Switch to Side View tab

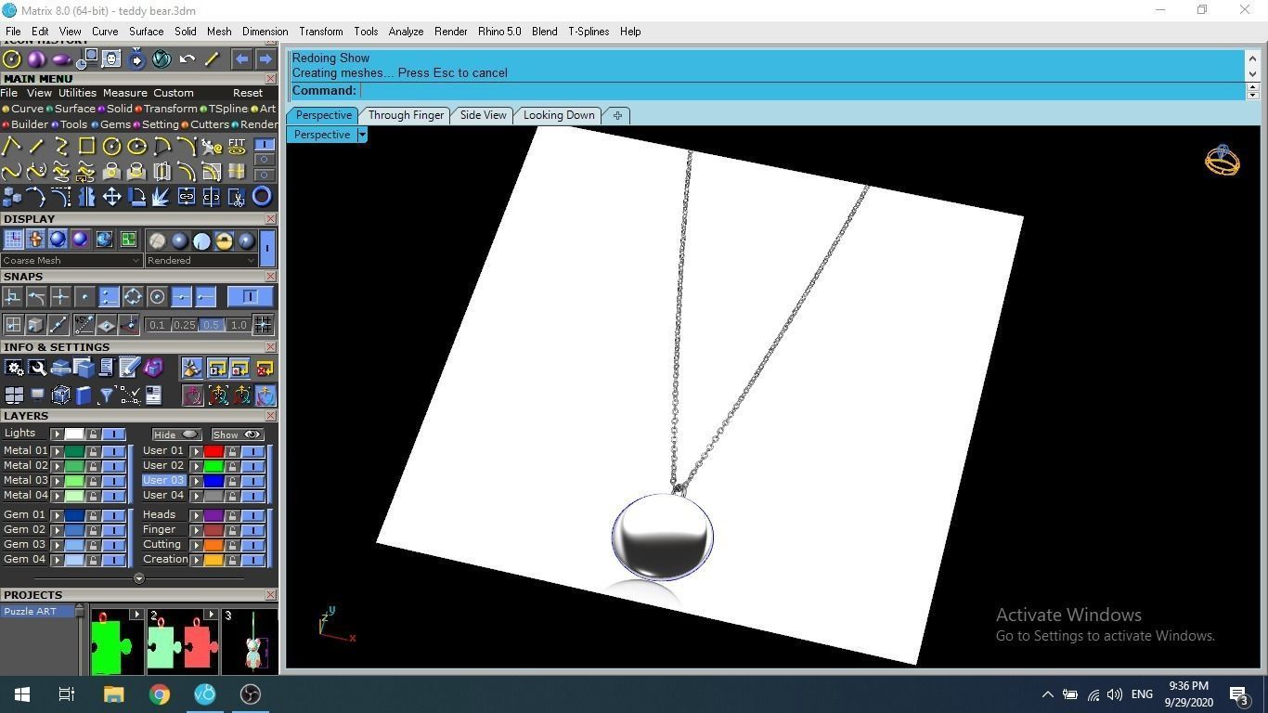(x=484, y=115)
